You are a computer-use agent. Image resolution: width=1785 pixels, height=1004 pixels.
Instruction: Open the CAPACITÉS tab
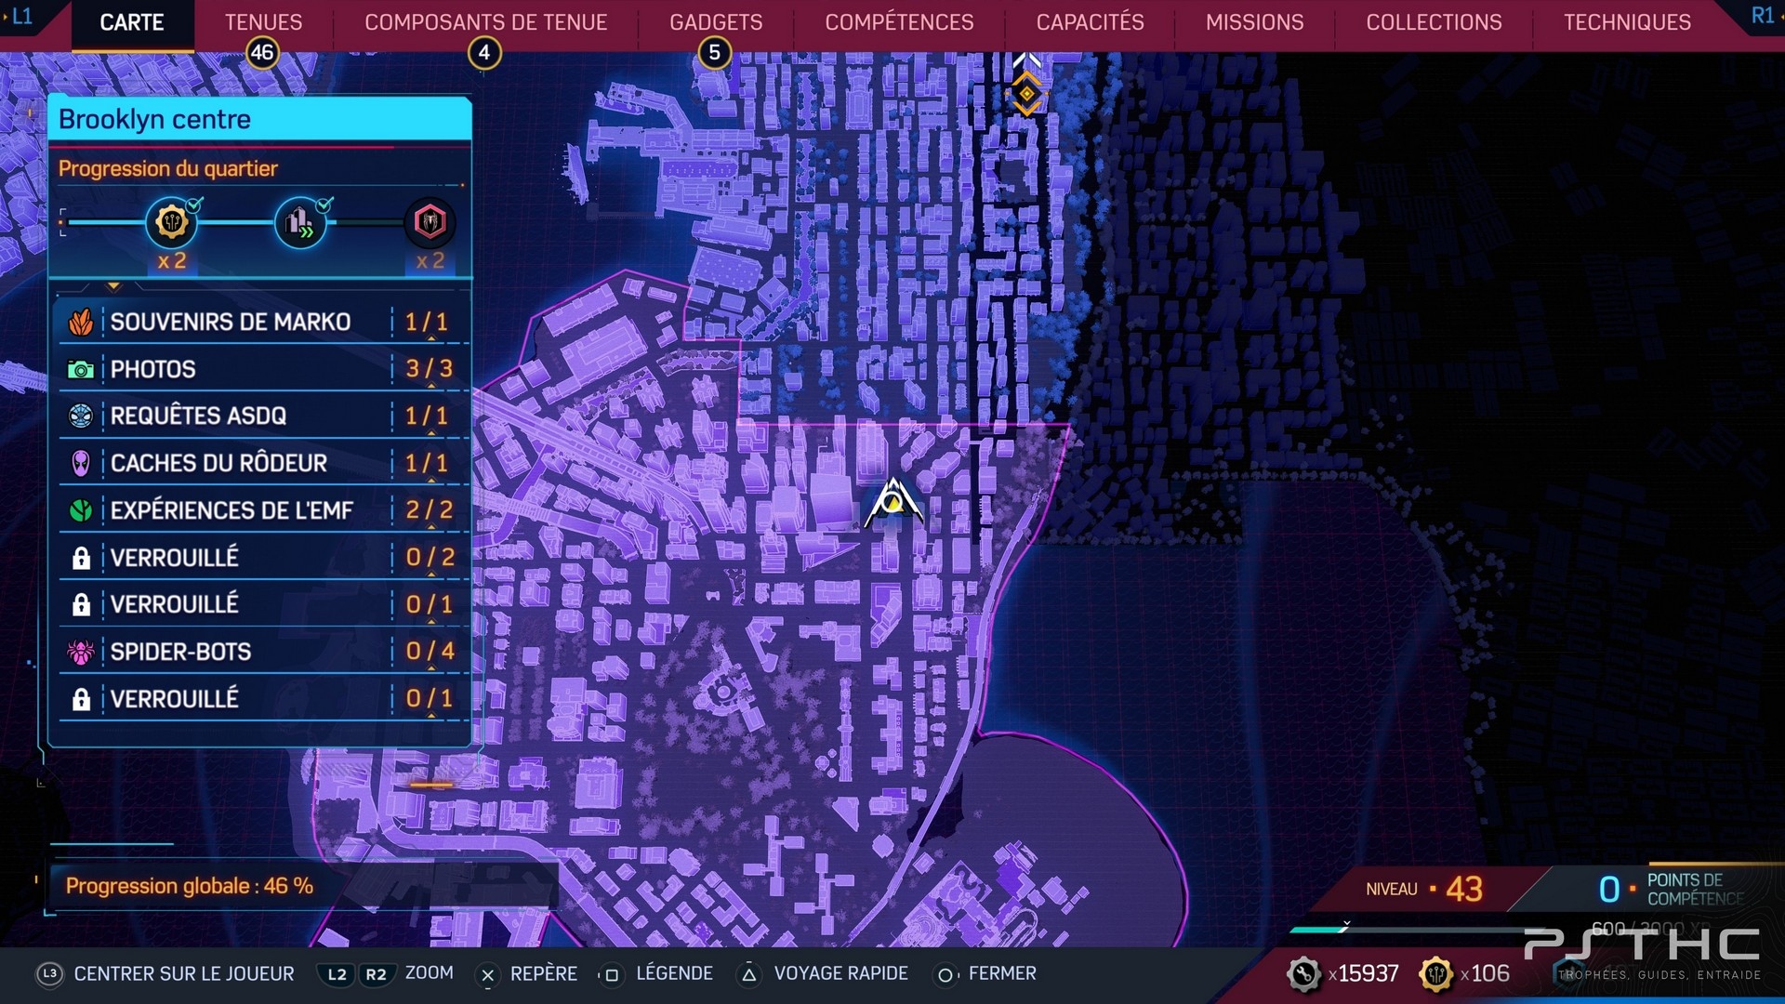[1090, 22]
